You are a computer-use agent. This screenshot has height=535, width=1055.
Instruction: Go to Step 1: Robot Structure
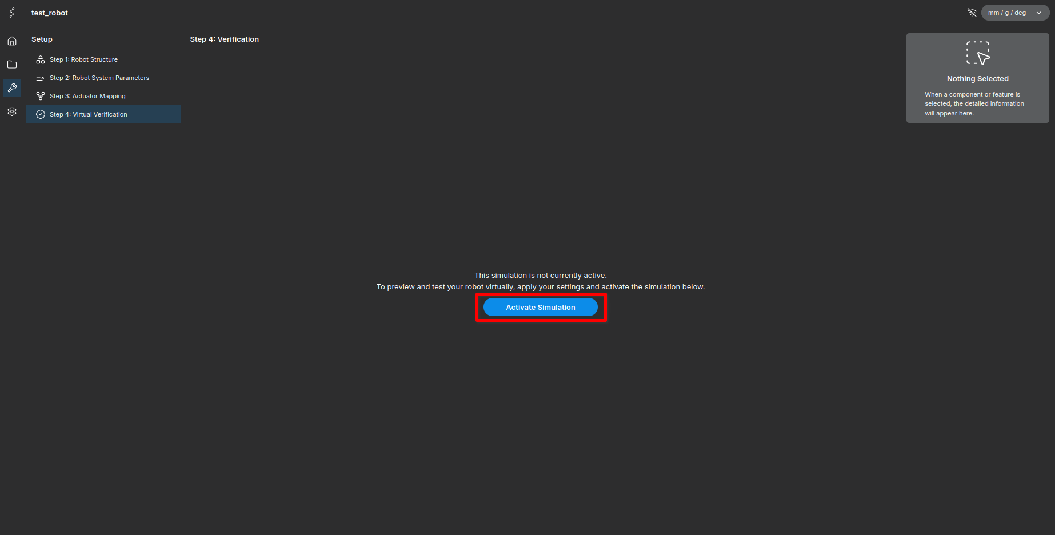click(83, 59)
